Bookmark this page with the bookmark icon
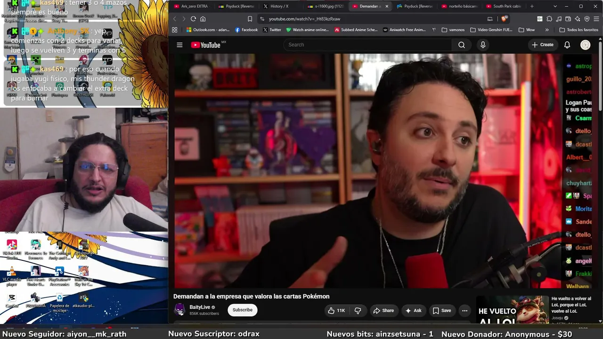 click(250, 19)
